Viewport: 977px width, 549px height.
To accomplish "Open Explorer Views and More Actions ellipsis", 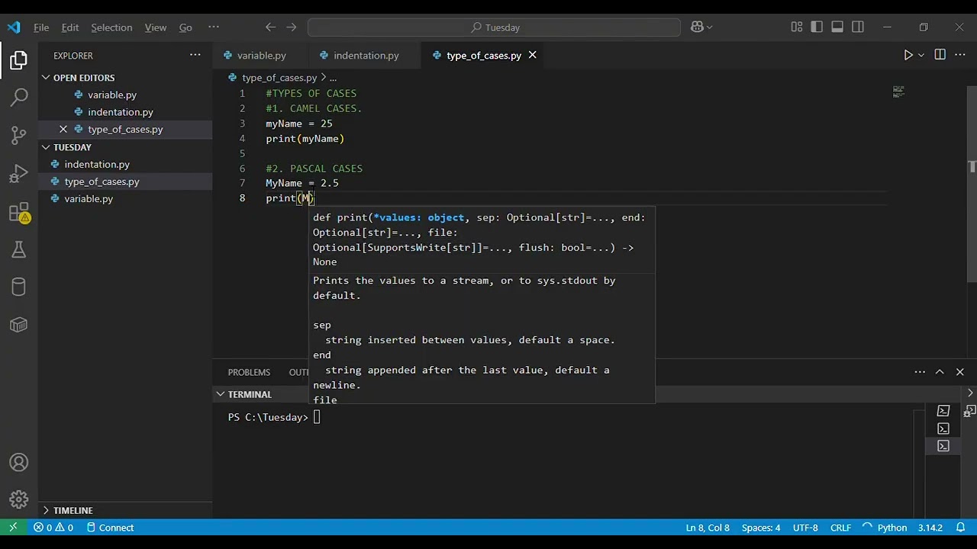I will click(195, 55).
